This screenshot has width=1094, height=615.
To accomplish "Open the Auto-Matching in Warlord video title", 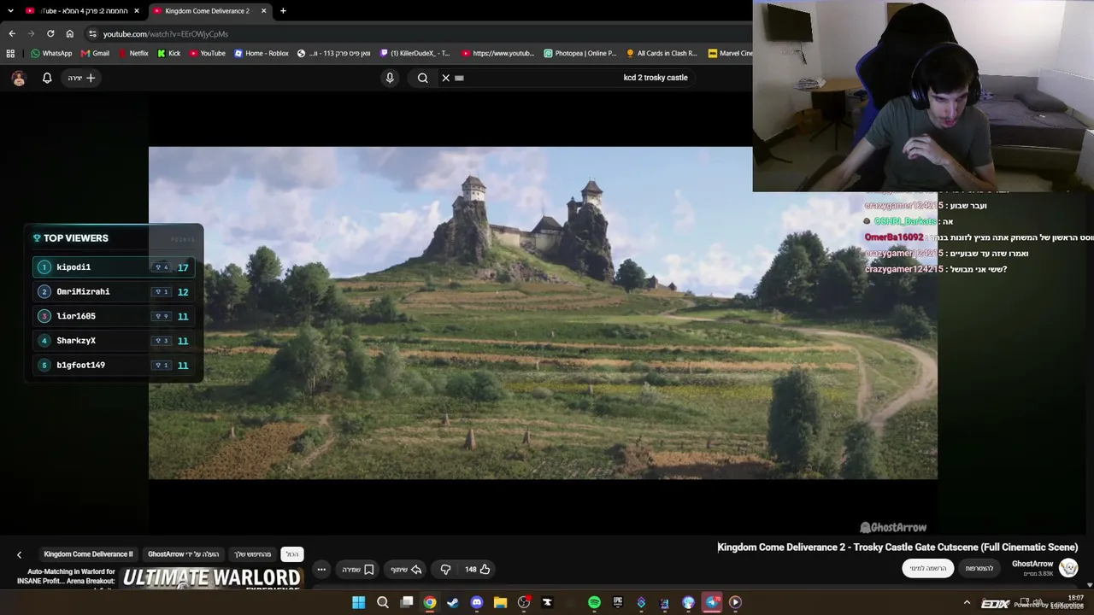I will click(67, 577).
